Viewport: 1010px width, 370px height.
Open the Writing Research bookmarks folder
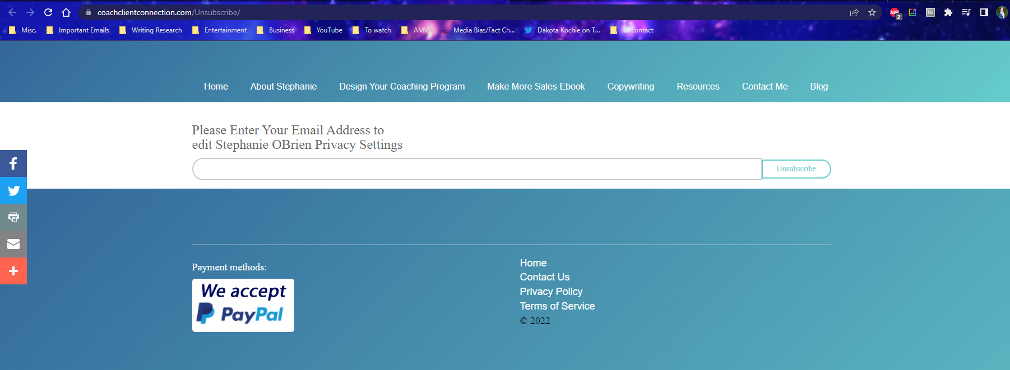(x=151, y=30)
